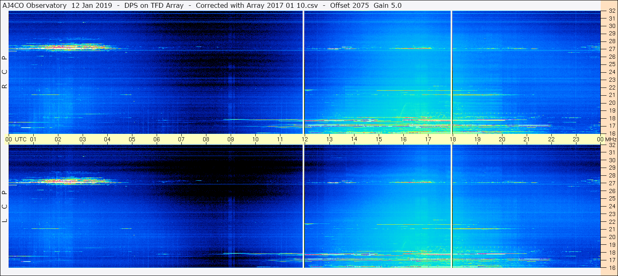The width and height of the screenshot is (618, 276).
Task: Click the 23 MHz label on LCP scale
Action: pyautogui.click(x=611, y=214)
